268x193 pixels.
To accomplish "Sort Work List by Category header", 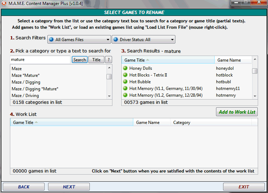I will (x=211, y=122).
